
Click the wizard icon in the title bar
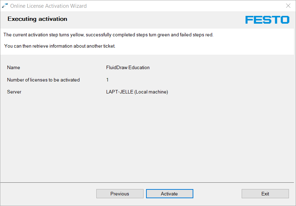point(5,6)
